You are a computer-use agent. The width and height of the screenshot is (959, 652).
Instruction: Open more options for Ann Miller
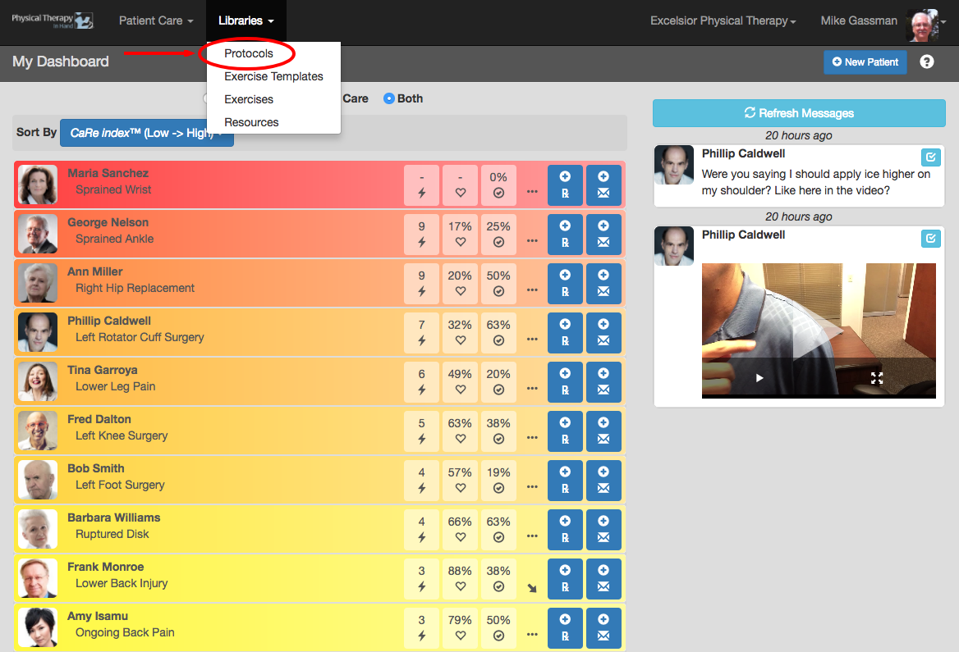click(x=532, y=290)
